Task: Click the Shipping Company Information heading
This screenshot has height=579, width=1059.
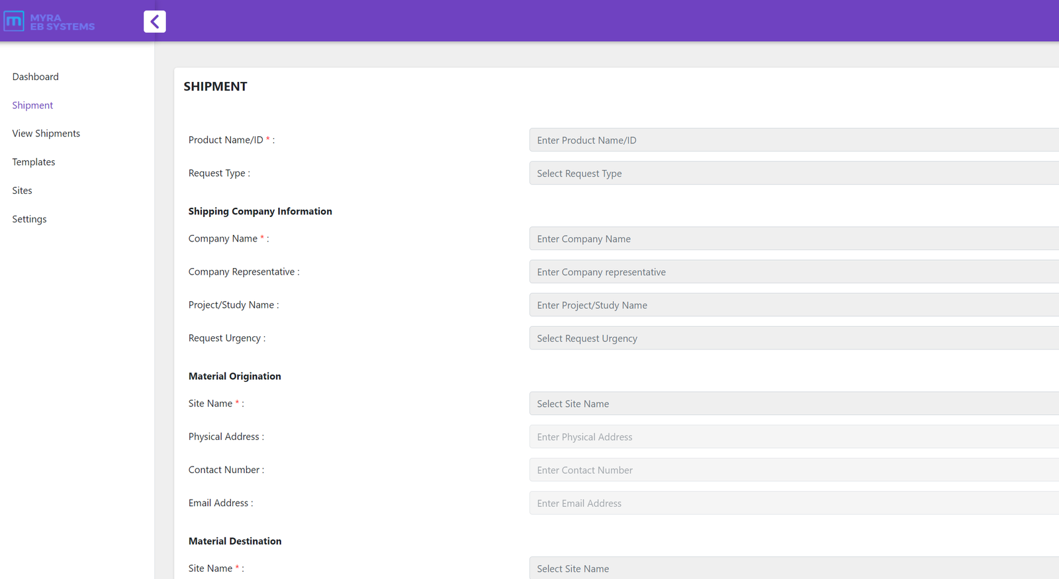Action: coord(260,211)
